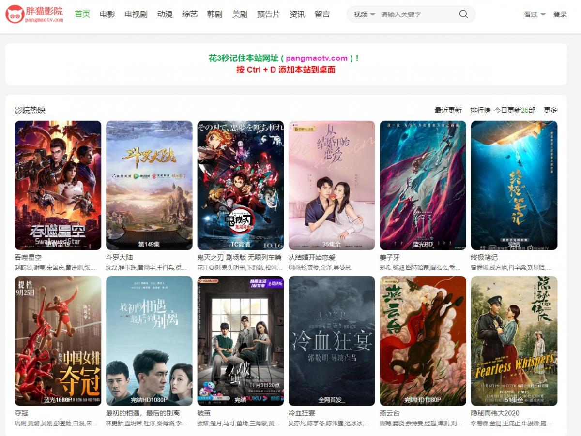Viewport: 581px width, 436px height.
Task: Open the 最近更新 link
Action: (448, 110)
